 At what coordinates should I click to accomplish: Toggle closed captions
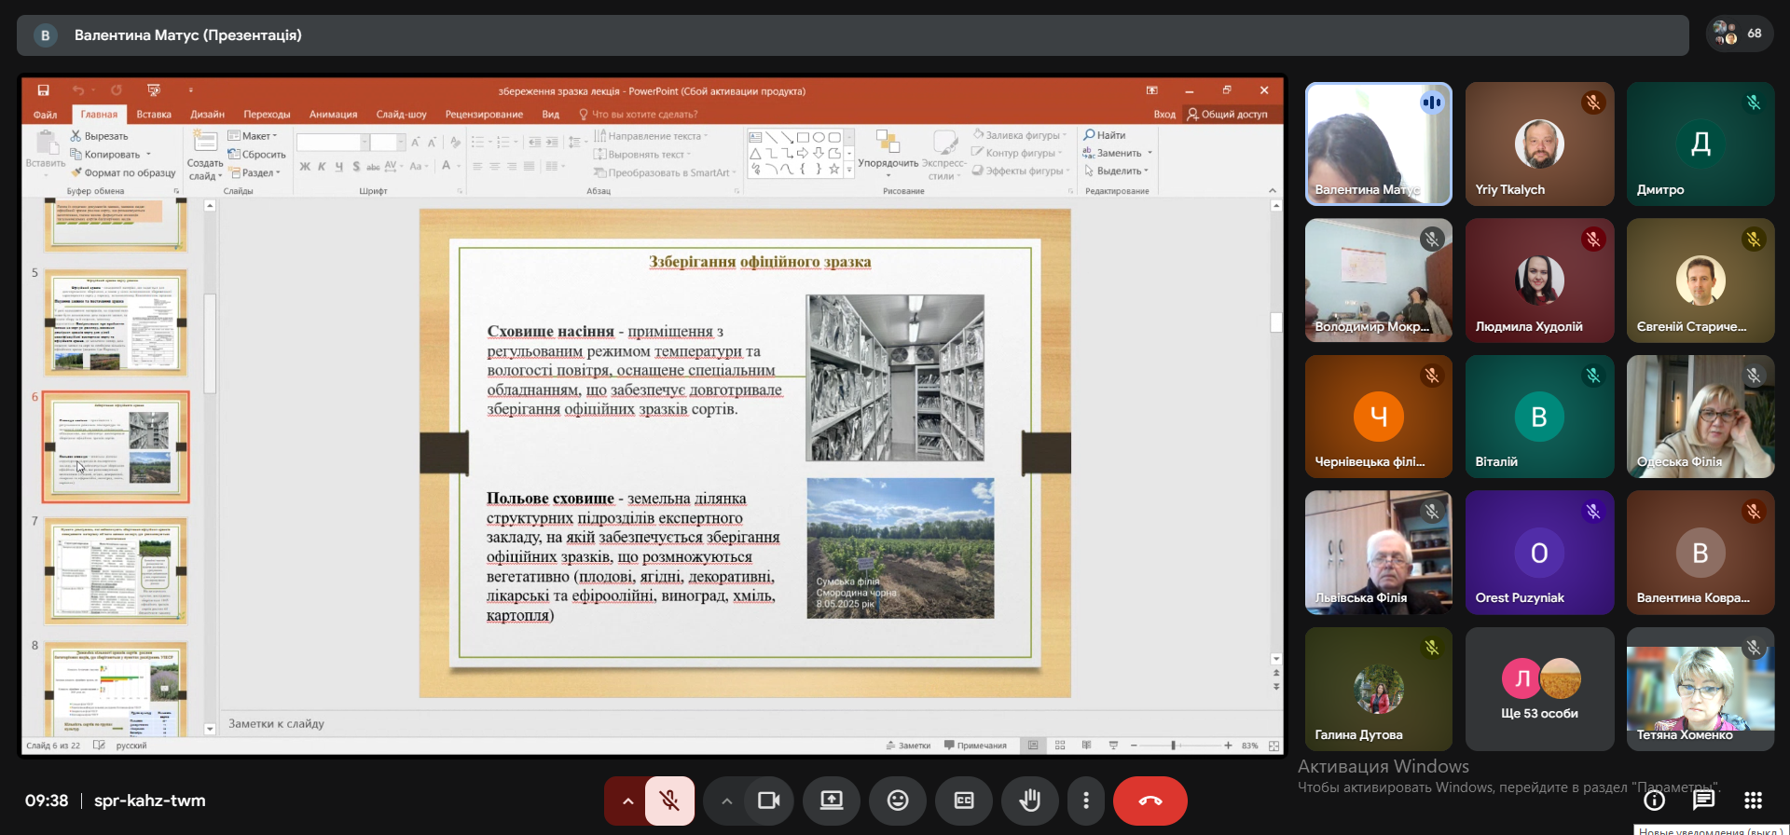[964, 801]
